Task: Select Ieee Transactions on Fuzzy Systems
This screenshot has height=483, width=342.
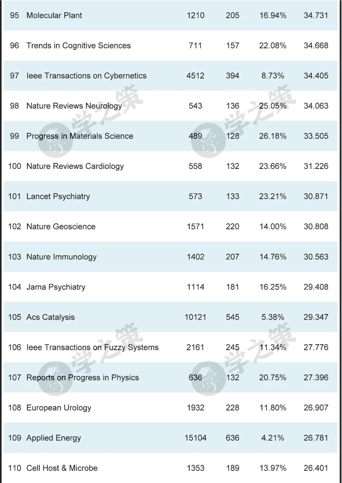Action: pyautogui.click(x=92, y=347)
